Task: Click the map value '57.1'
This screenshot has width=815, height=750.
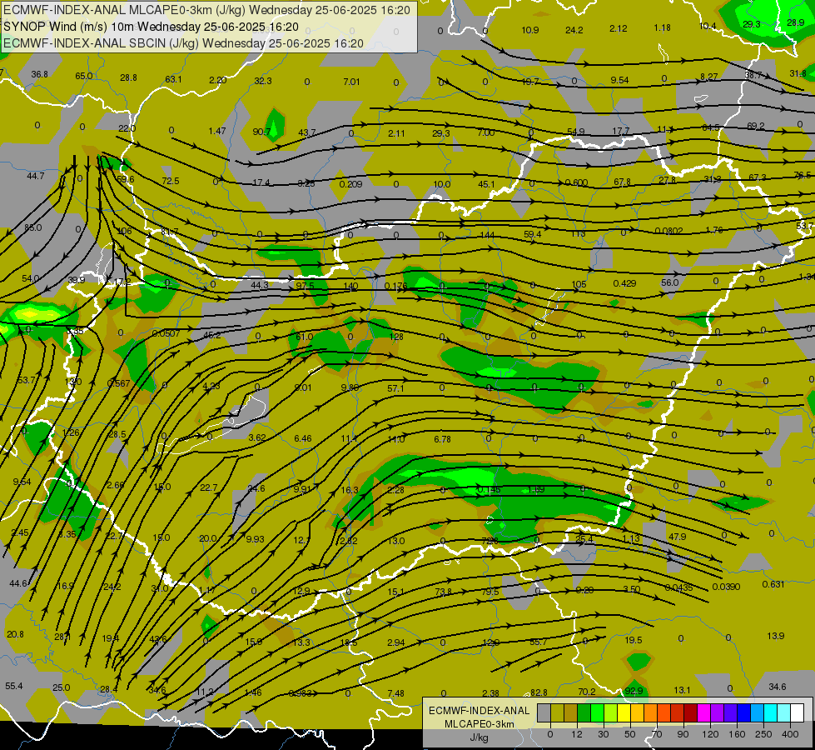Action: (x=395, y=388)
